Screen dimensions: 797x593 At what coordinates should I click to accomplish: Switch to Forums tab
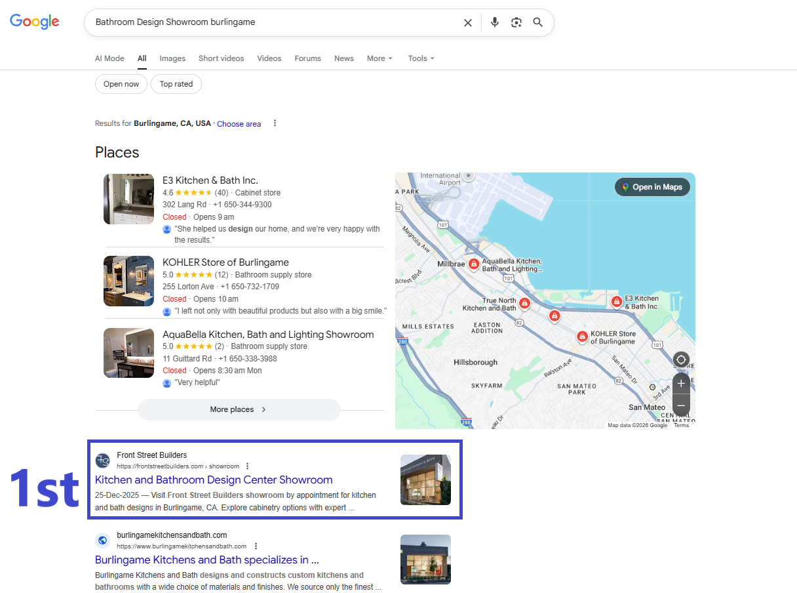tap(307, 58)
